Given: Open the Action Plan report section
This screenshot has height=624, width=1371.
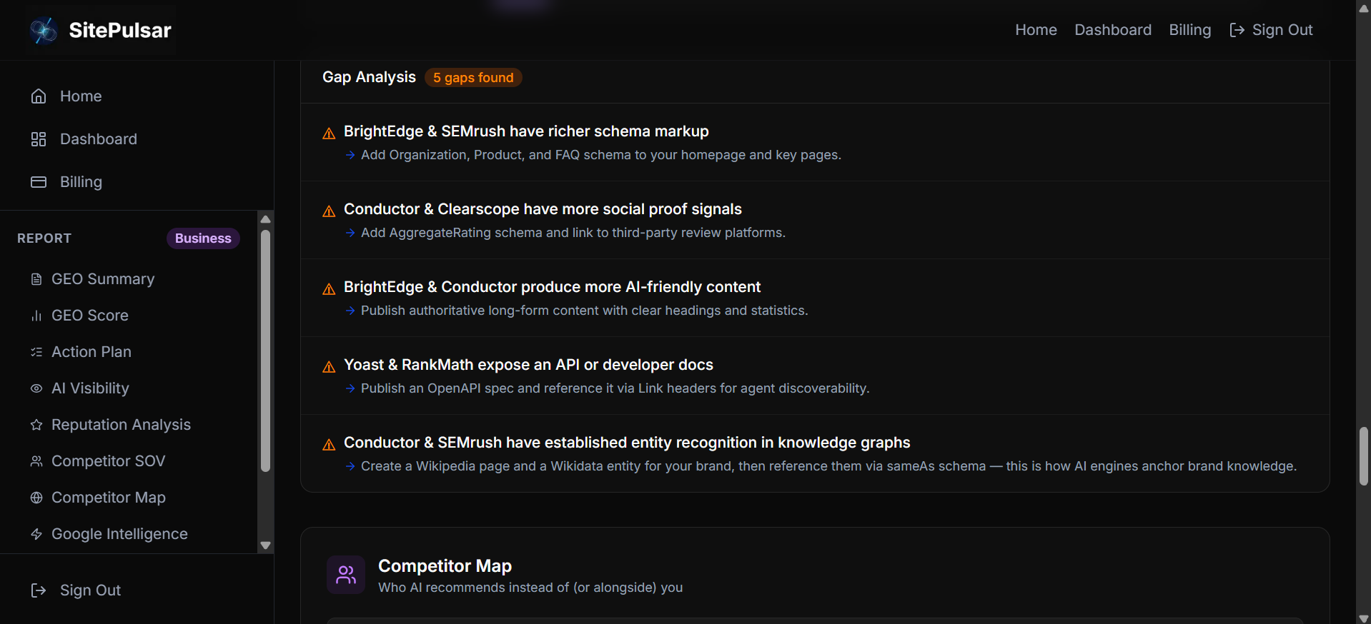Looking at the screenshot, I should click(91, 352).
